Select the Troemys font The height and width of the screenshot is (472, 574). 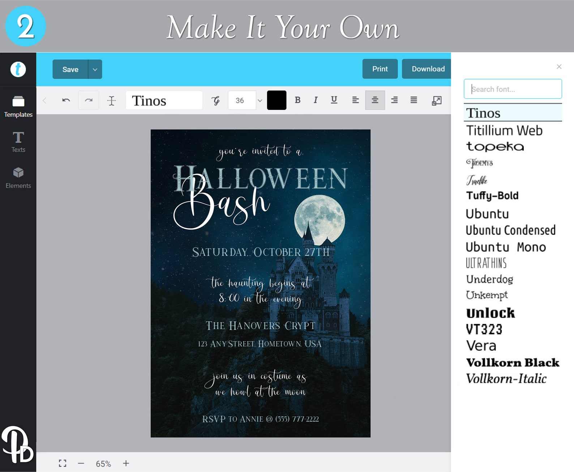click(480, 163)
